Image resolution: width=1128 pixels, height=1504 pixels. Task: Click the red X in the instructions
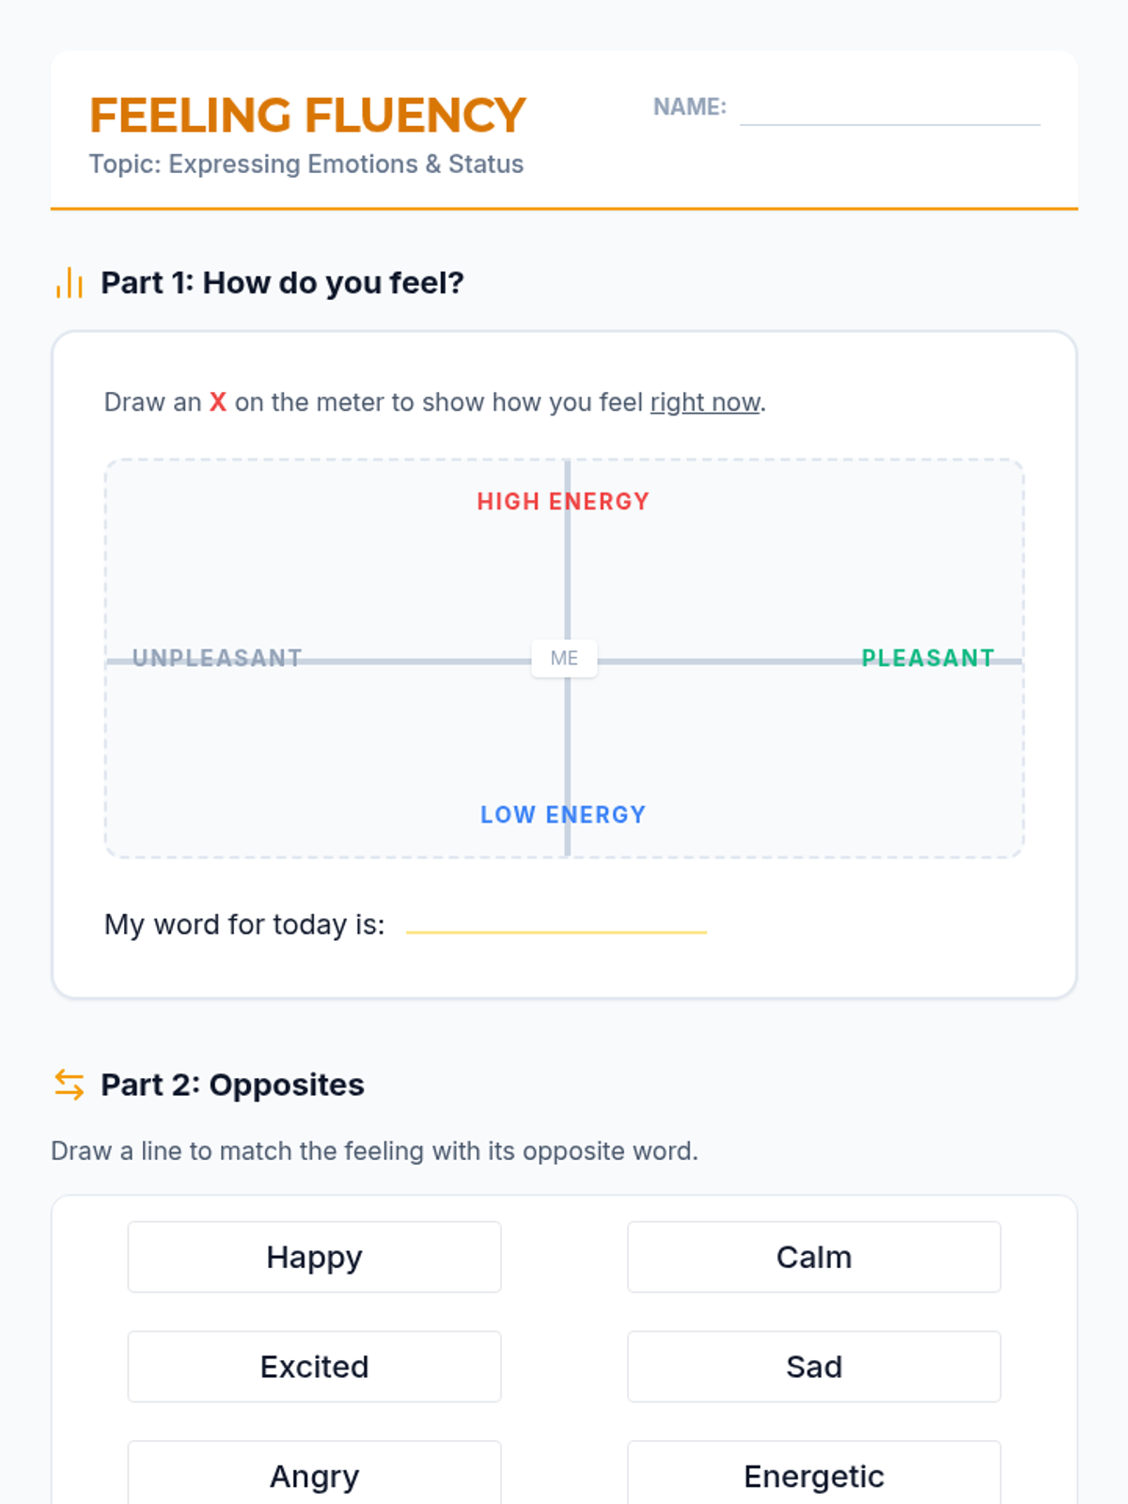tap(218, 402)
